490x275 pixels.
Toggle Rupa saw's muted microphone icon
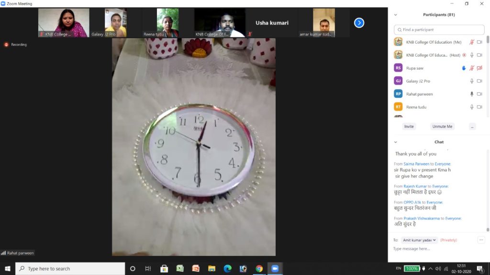472,68
